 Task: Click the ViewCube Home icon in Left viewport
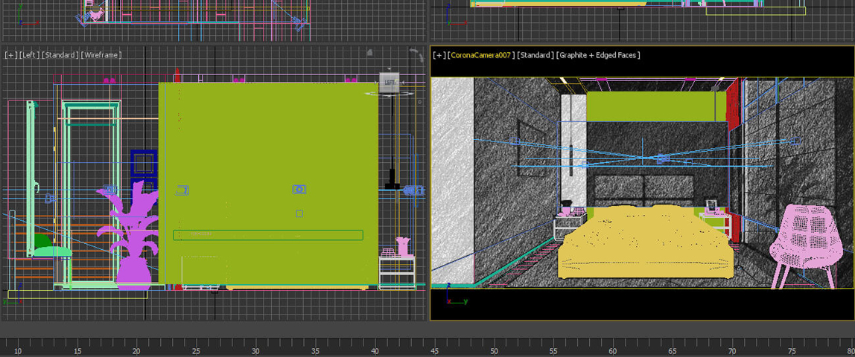(x=369, y=53)
